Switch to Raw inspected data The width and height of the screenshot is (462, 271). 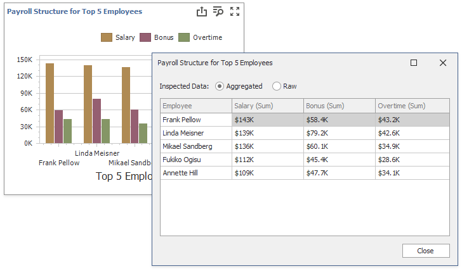click(277, 86)
